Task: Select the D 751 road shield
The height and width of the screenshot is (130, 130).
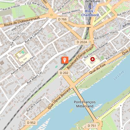Action: pyautogui.click(x=92, y=126)
